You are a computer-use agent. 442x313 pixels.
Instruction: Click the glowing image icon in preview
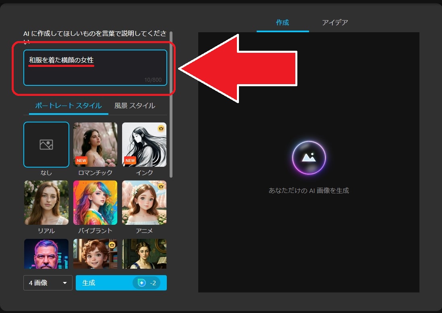tap(309, 158)
